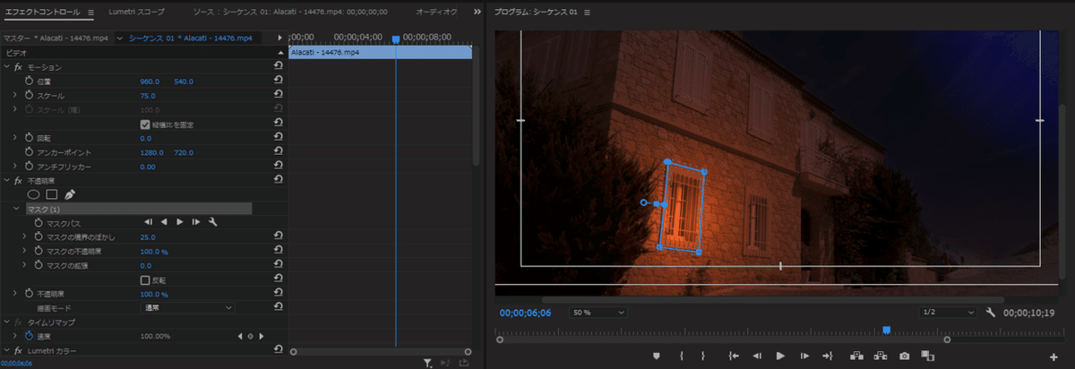The width and height of the screenshot is (1075, 369).
Task: Play the sequence in Program Monitor
Action: (780, 356)
